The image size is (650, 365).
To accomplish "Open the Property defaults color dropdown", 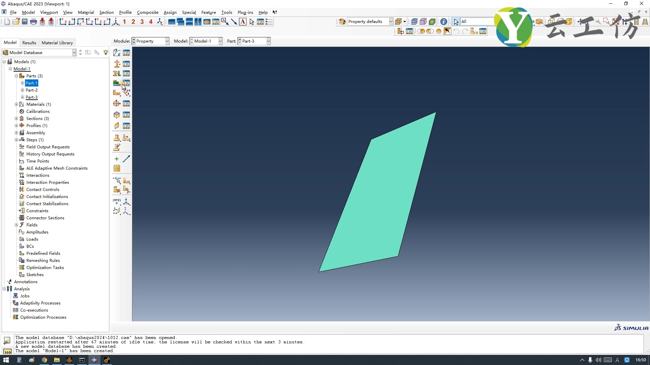I will click(x=391, y=22).
